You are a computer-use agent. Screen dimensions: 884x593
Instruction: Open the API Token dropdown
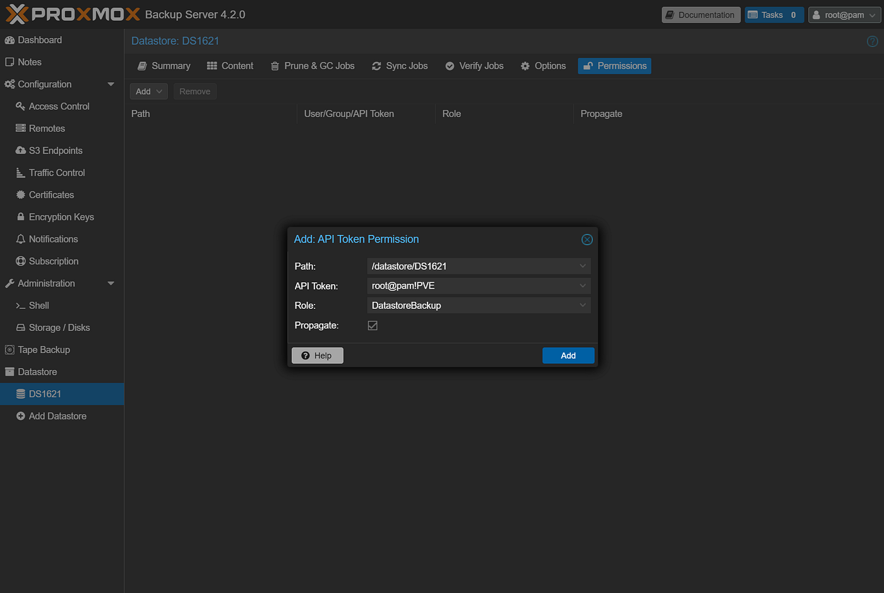pos(582,285)
